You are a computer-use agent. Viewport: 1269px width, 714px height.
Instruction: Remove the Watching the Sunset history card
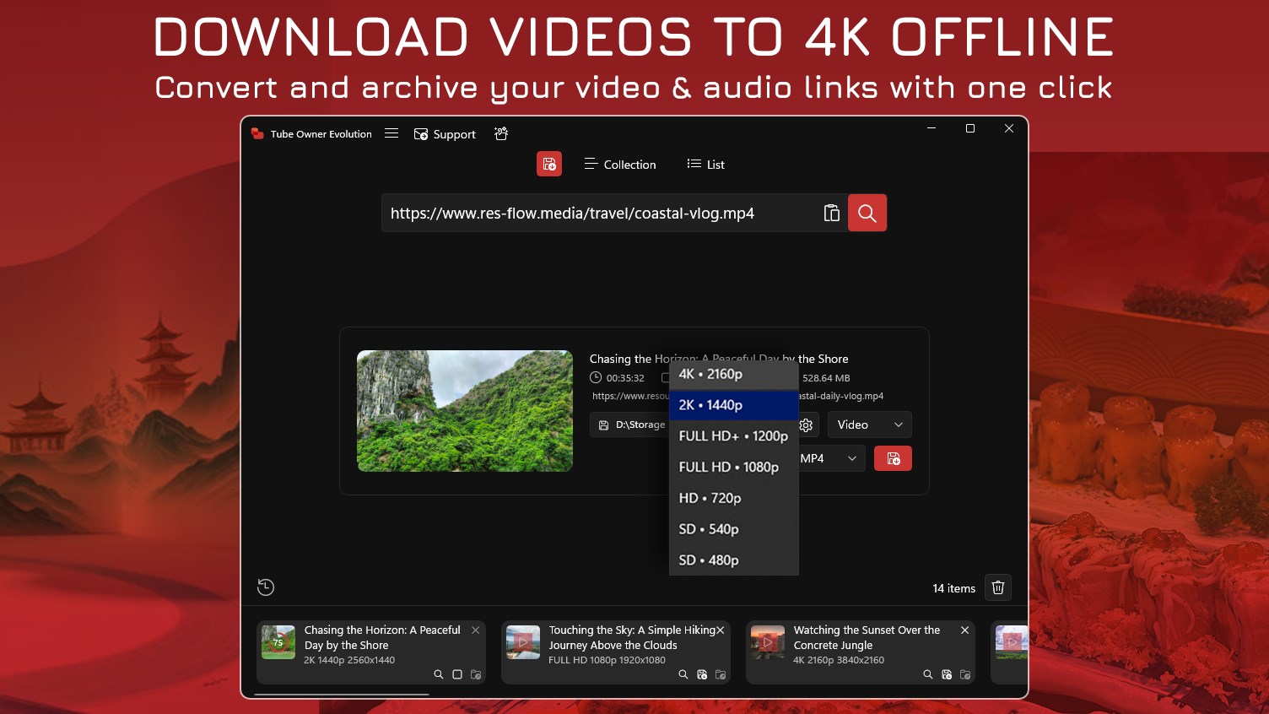pos(965,630)
